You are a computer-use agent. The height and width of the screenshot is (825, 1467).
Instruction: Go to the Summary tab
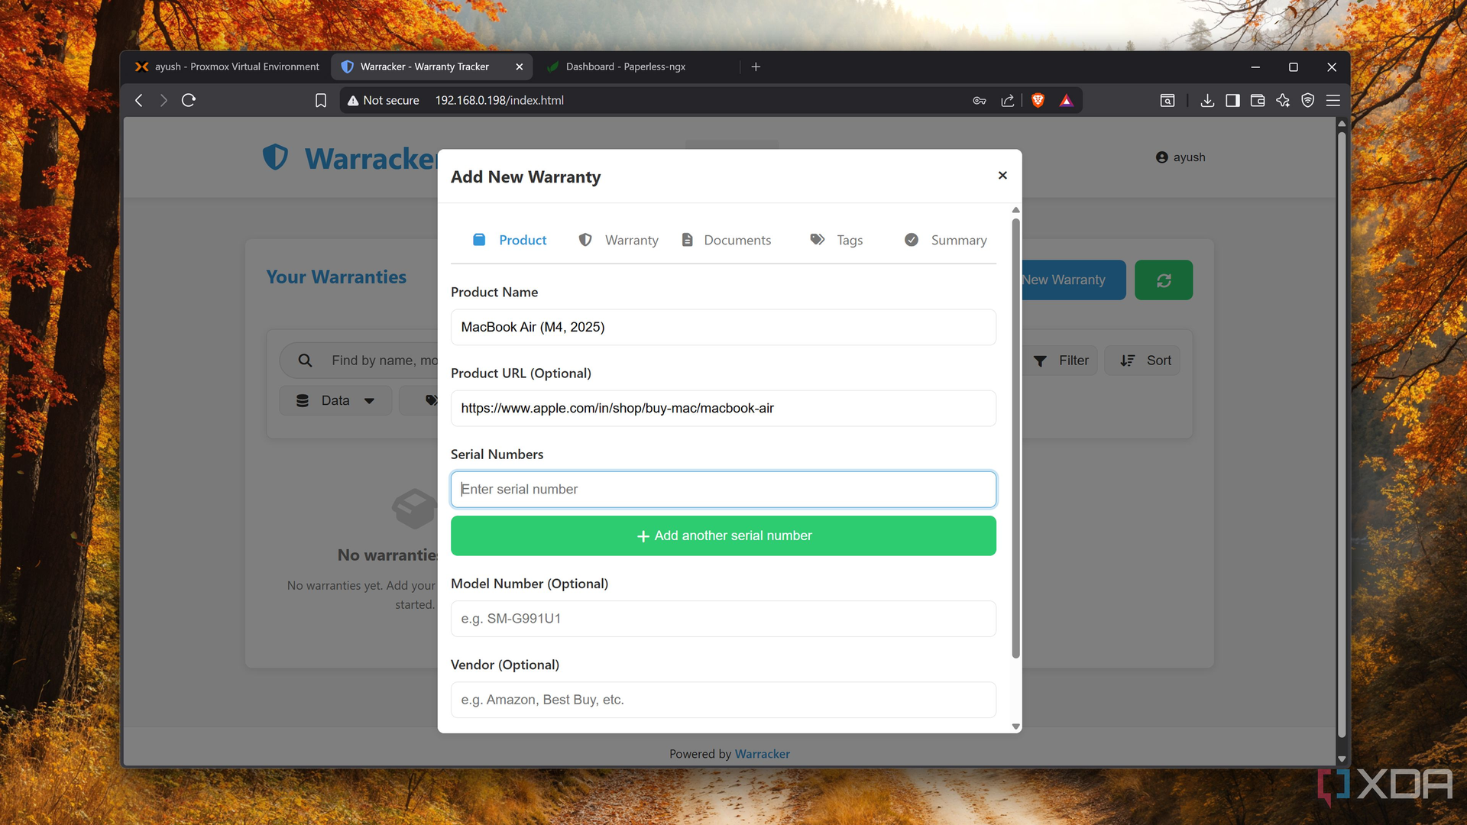945,240
